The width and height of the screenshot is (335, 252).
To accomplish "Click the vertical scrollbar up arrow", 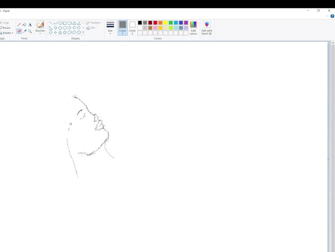I will tap(333, 43).
